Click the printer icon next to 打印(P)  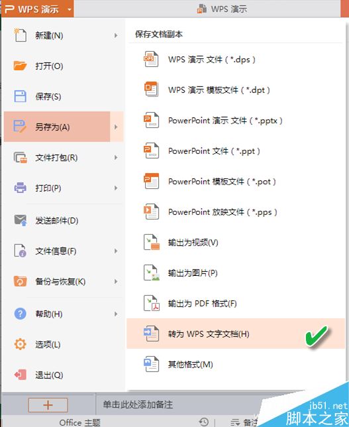click(x=20, y=188)
